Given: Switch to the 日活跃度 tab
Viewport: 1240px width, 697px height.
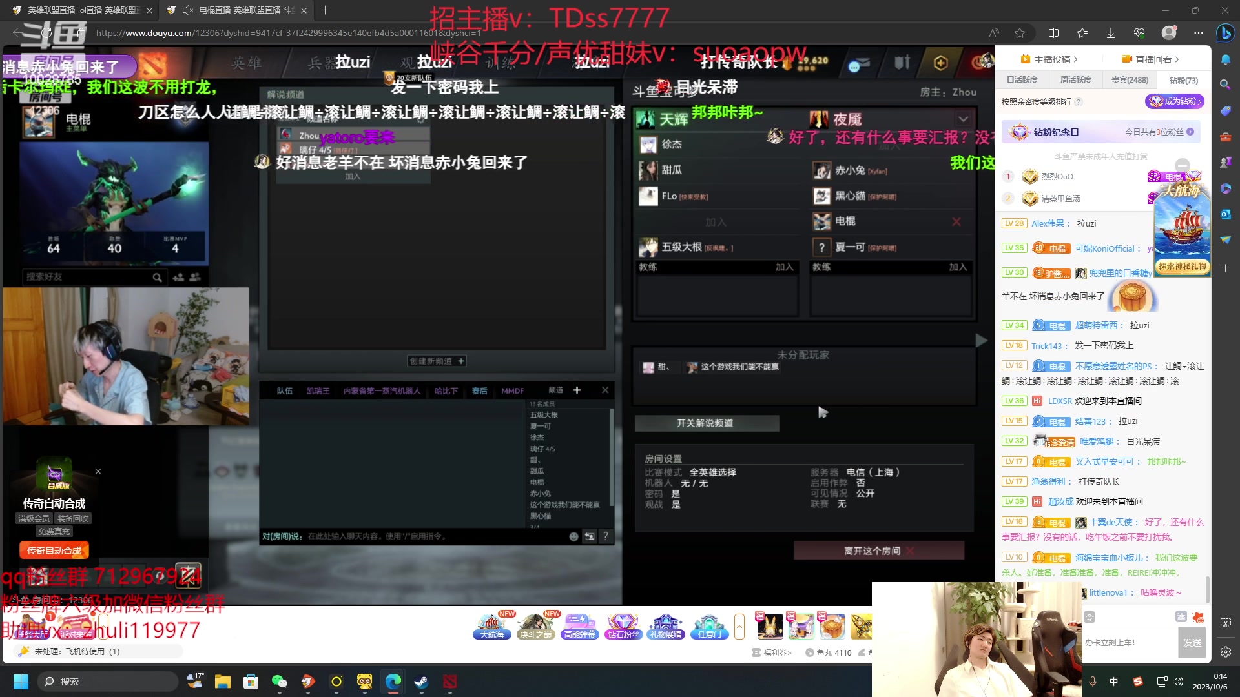Looking at the screenshot, I should pyautogui.click(x=1022, y=80).
